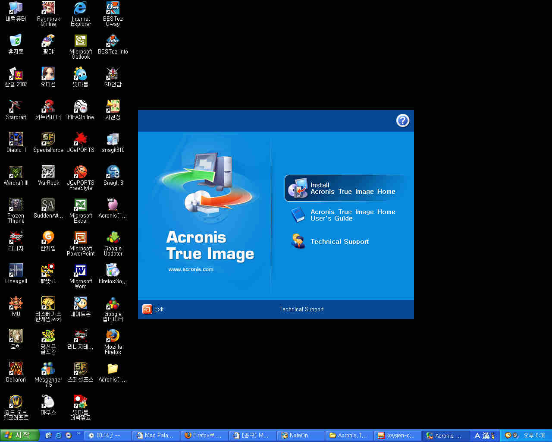Open Technical Support option beside the person icon
The image size is (552, 442).
pos(339,242)
